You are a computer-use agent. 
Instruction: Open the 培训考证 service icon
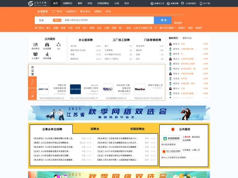point(35,44)
